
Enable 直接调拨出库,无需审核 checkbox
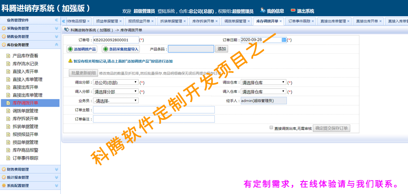click(x=271, y=127)
